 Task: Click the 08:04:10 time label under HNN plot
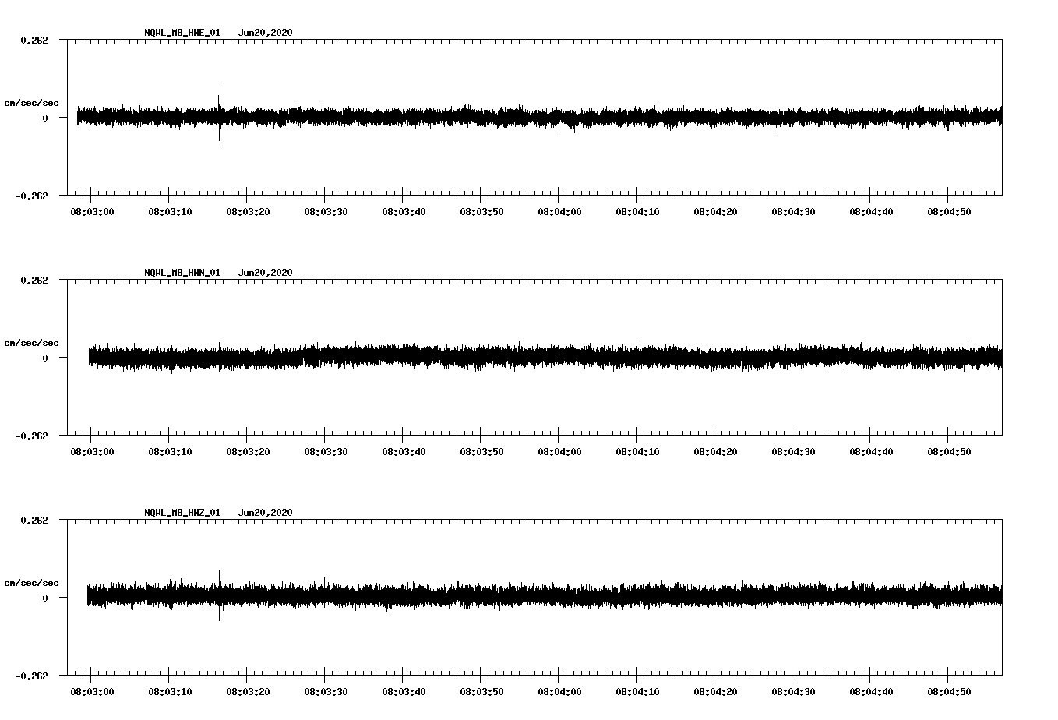tap(637, 452)
